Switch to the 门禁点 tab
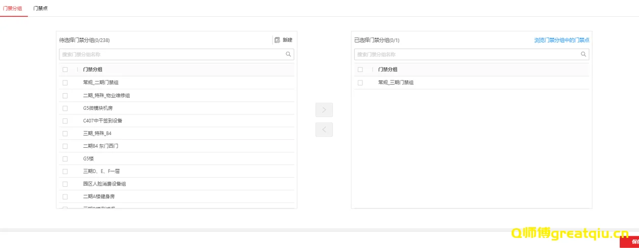This screenshot has width=639, height=248. pos(41,9)
